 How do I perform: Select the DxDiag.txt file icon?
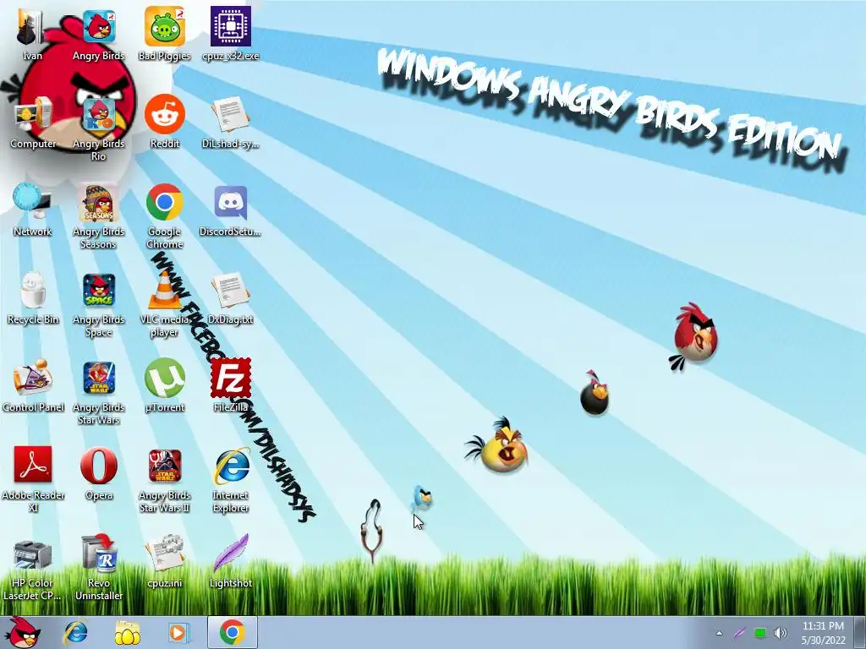click(230, 291)
